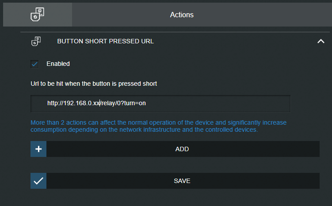Click the Actions devices icon tab
Image resolution: width=332 pixels, height=206 pixels.
pyautogui.click(x=37, y=15)
